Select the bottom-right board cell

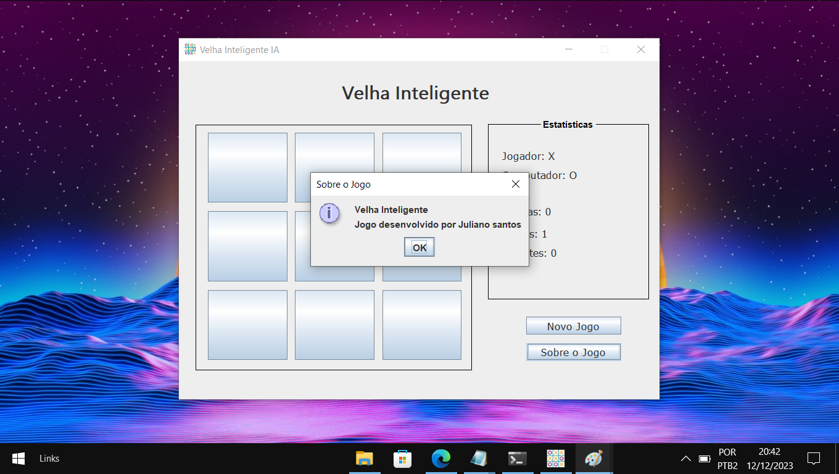click(x=422, y=325)
